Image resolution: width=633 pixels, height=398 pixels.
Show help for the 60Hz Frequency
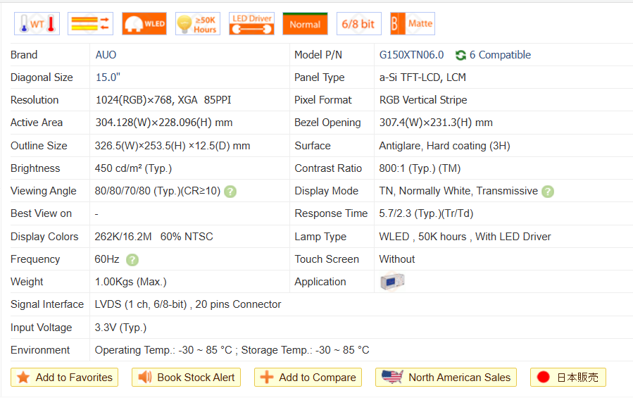click(132, 260)
